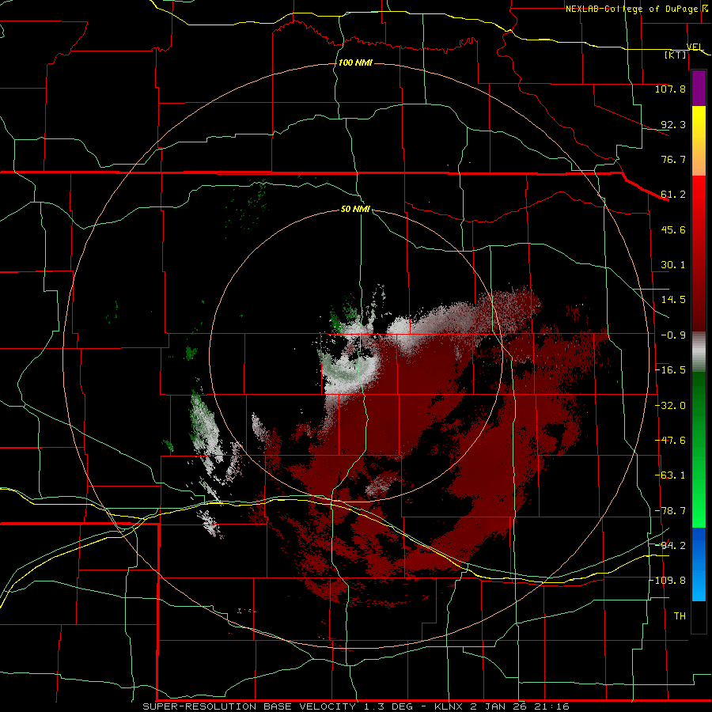Click the 107.8 value on velocity scale

[x=670, y=89]
